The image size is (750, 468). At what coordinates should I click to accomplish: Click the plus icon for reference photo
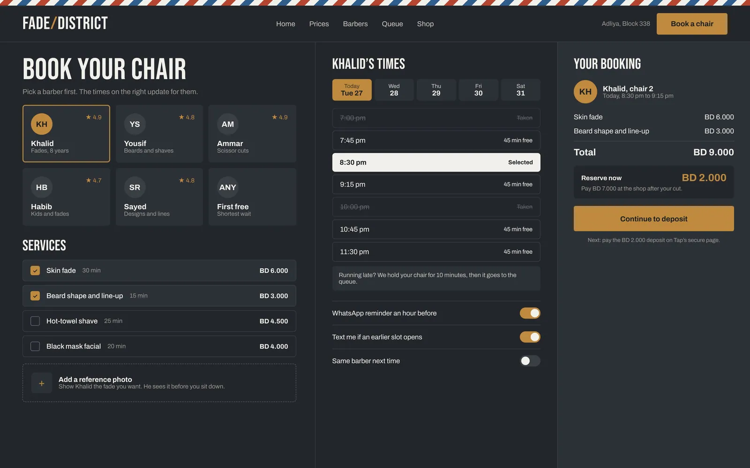click(x=42, y=383)
